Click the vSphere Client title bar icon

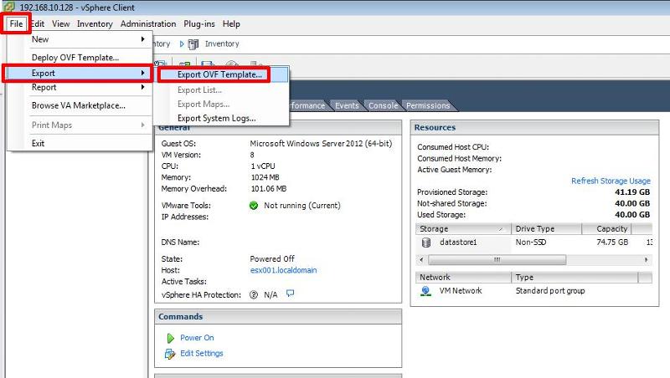point(9,7)
